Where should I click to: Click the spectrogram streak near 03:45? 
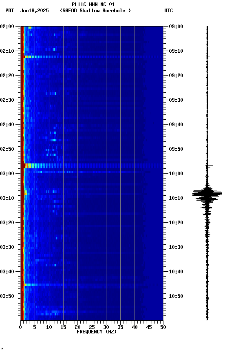pyautogui.click(x=85, y=285)
